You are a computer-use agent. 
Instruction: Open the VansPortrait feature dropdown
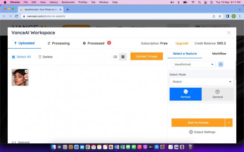click(193, 64)
